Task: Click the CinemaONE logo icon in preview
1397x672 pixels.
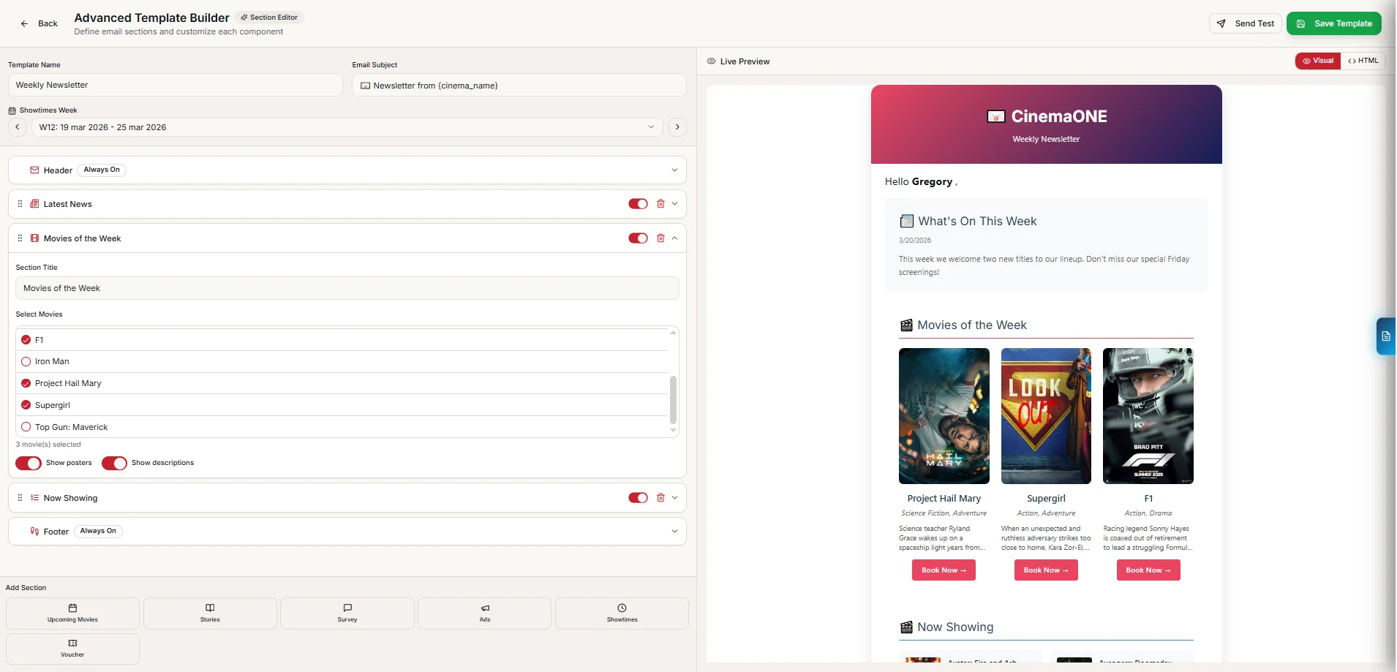Action: pos(996,116)
